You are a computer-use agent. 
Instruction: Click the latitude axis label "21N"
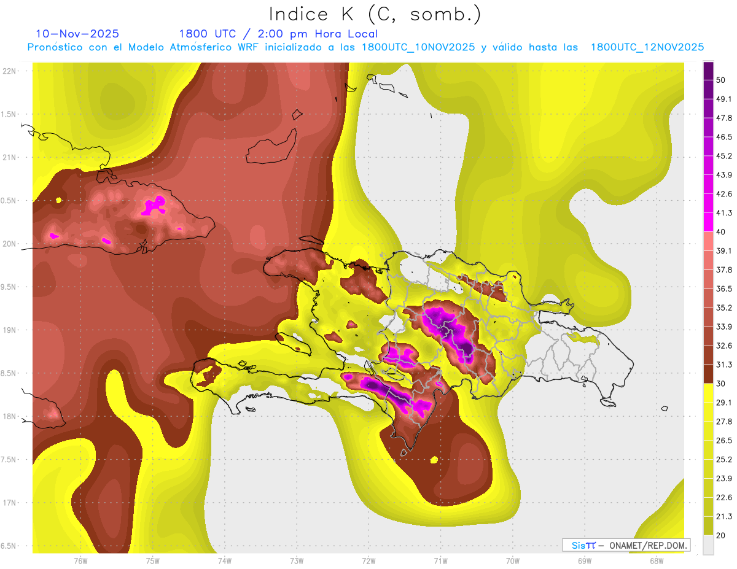(10, 157)
